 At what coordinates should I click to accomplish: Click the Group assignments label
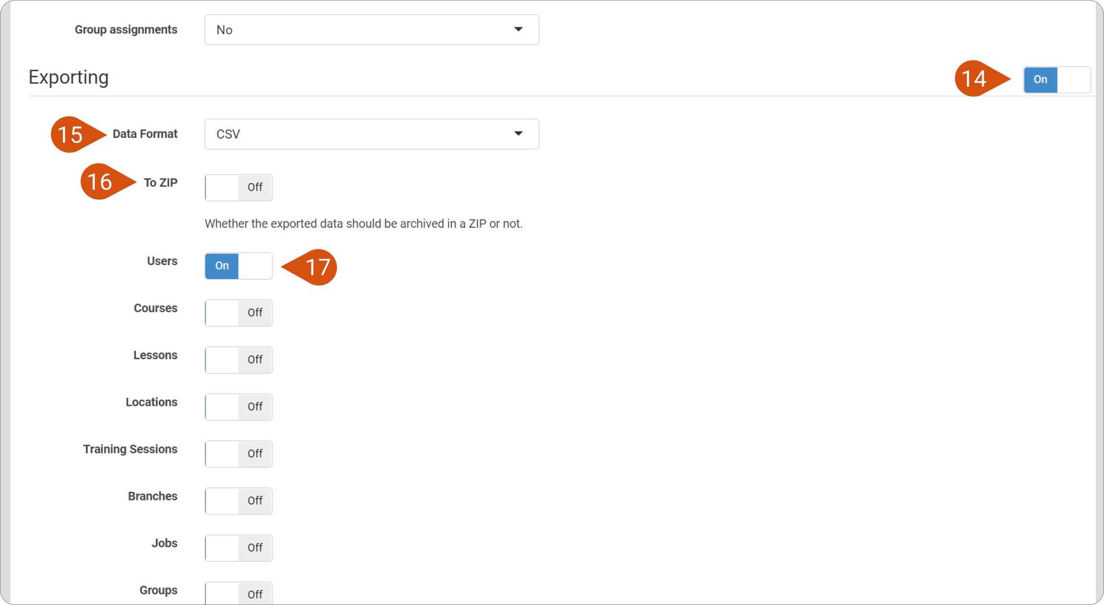pyautogui.click(x=126, y=30)
